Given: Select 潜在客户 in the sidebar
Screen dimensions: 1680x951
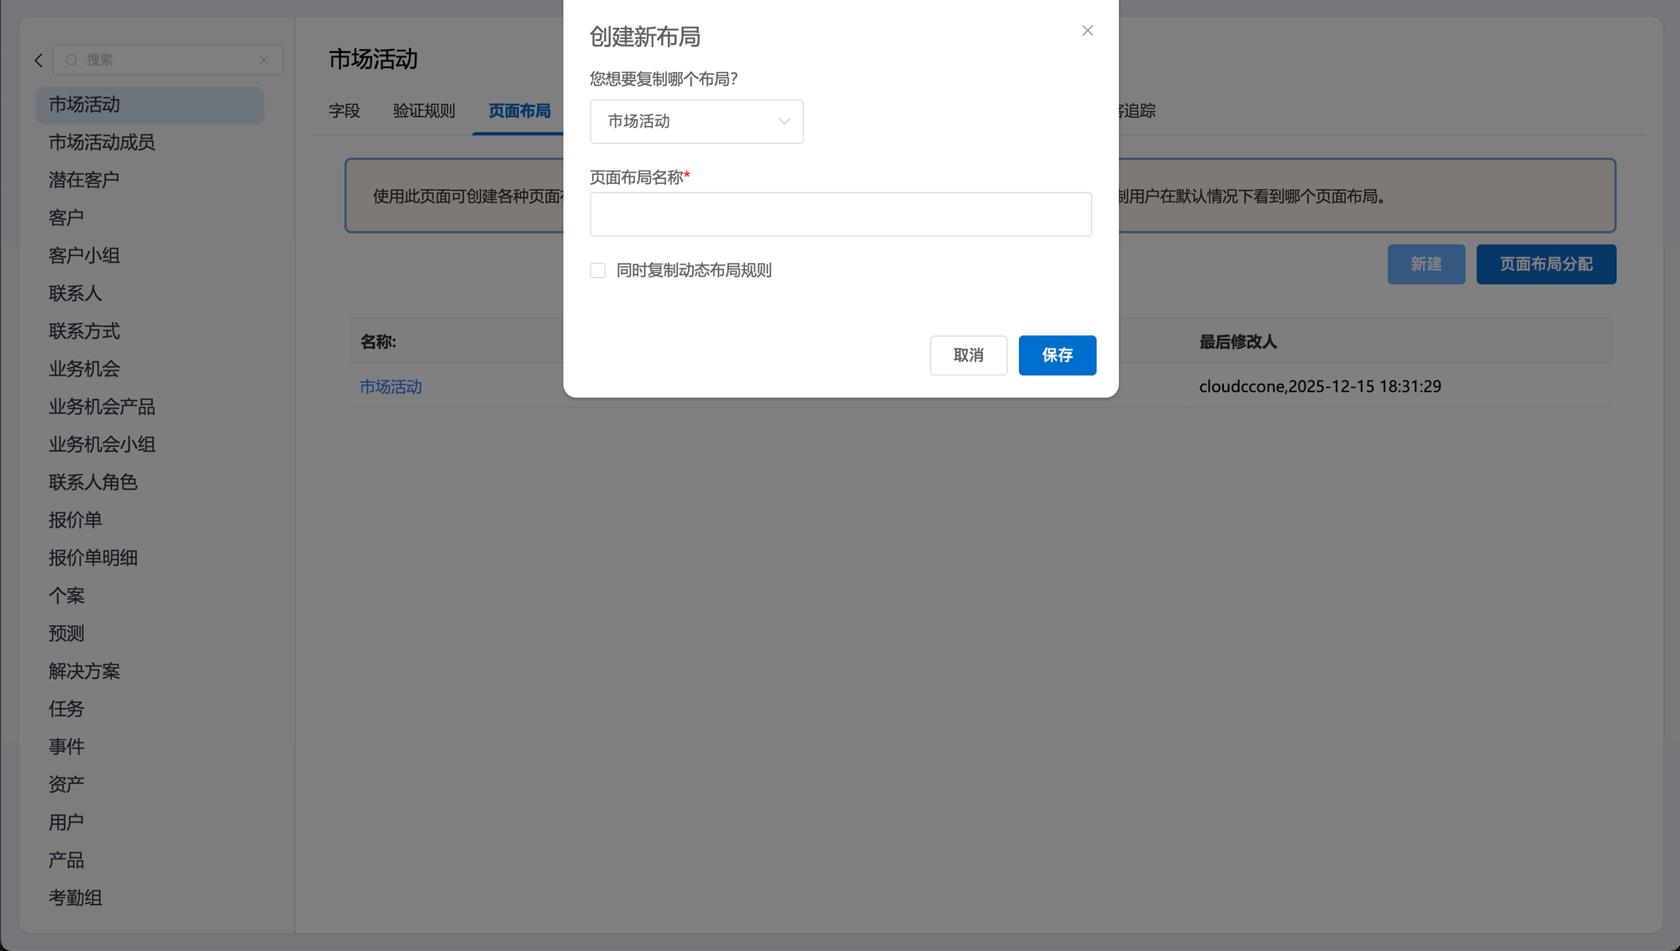Looking at the screenshot, I should click(84, 180).
